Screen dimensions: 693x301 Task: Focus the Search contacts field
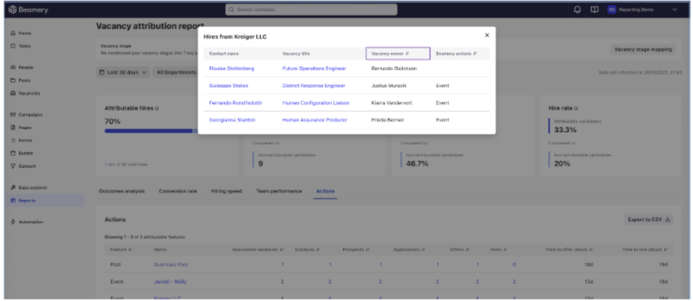(x=311, y=9)
